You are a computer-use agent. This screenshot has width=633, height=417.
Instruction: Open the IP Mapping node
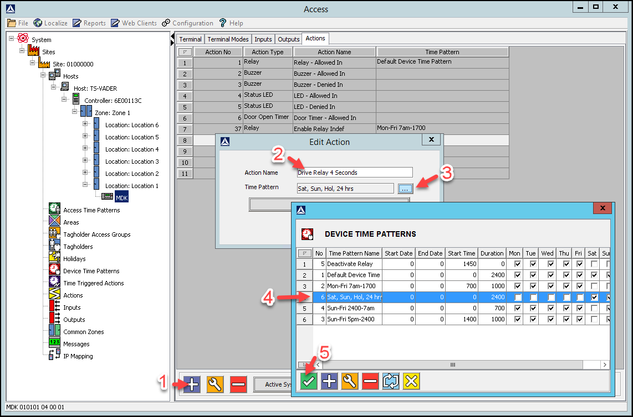pyautogui.click(x=78, y=356)
